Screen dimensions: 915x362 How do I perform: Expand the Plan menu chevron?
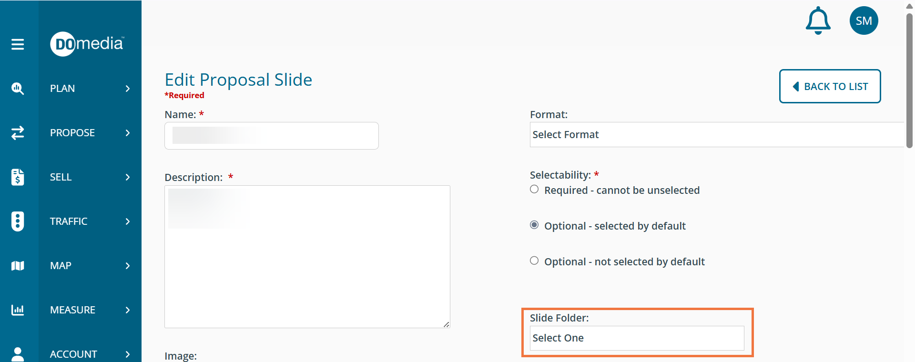pos(127,89)
